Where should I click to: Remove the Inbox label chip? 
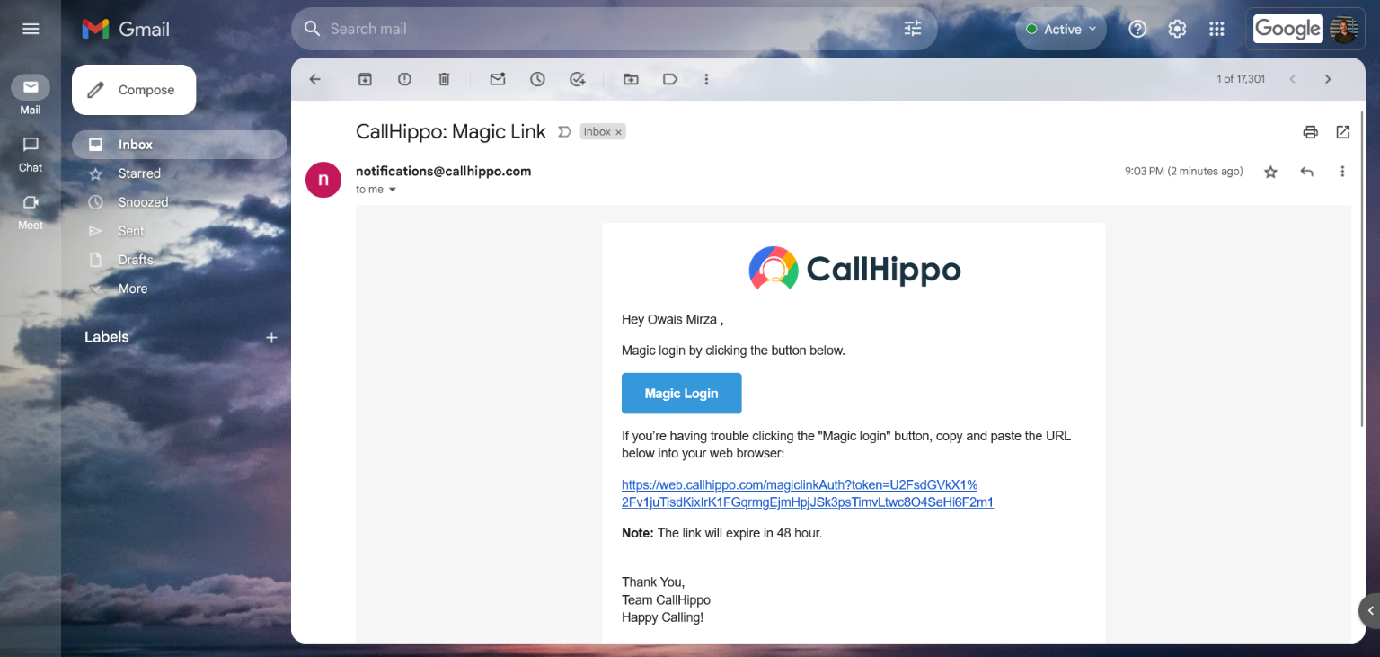click(x=618, y=132)
